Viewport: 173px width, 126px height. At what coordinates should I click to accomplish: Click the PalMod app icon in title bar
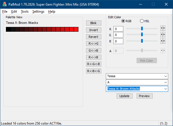pos(5,4)
